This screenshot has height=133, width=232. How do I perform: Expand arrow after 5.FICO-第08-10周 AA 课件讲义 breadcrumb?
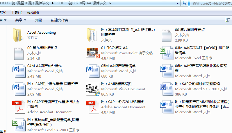(110, 3)
